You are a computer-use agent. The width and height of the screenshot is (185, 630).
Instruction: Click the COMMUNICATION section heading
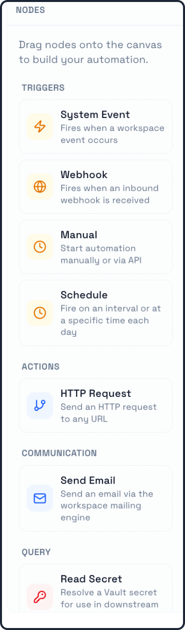[59, 453]
